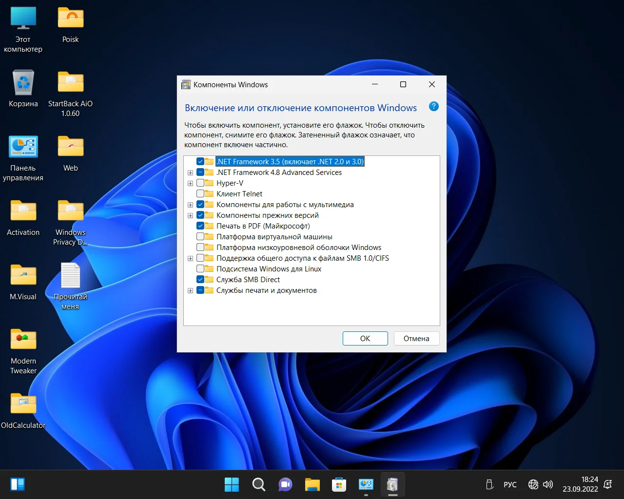Enable Подсистема Windows для Linux checkbox
This screenshot has width=624, height=499.
(x=200, y=269)
